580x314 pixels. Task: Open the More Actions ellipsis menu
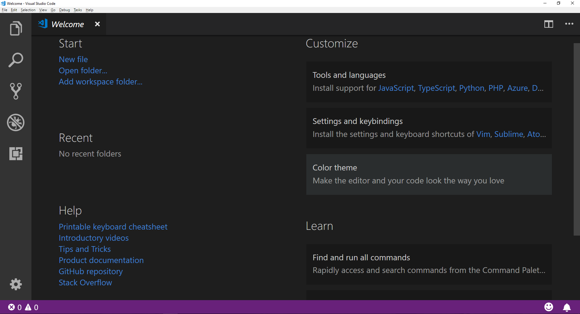click(569, 24)
